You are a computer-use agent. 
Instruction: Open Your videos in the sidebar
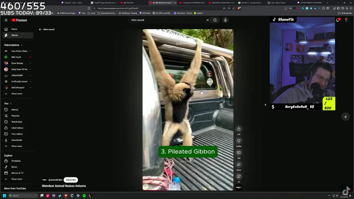pyautogui.click(x=18, y=134)
